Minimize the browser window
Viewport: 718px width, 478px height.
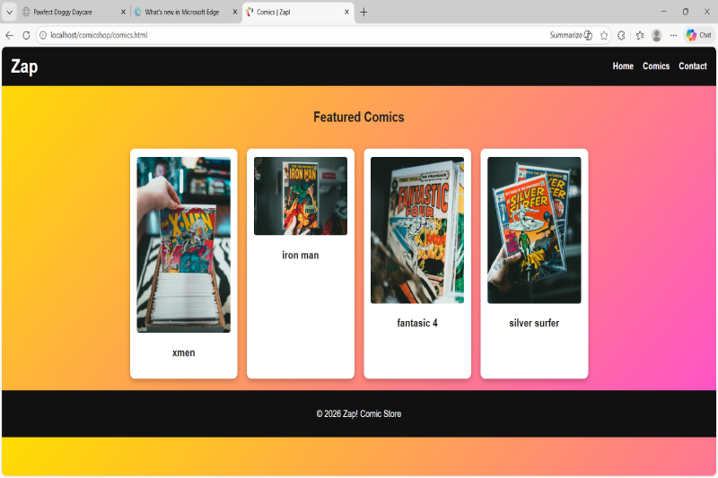coord(663,12)
